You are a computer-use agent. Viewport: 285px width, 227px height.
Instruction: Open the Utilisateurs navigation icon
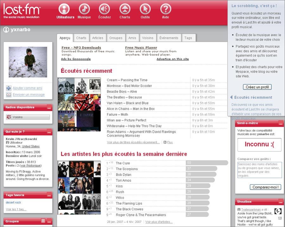pyautogui.click(x=64, y=9)
